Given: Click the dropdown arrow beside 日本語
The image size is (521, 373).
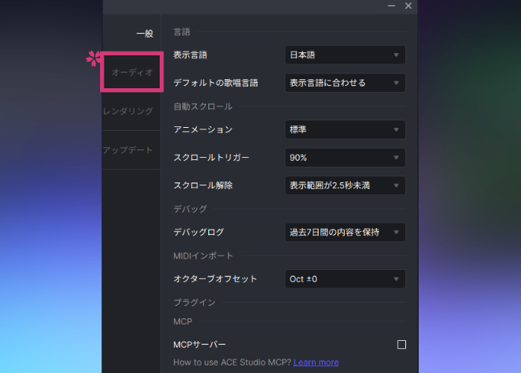Looking at the screenshot, I should pos(396,55).
